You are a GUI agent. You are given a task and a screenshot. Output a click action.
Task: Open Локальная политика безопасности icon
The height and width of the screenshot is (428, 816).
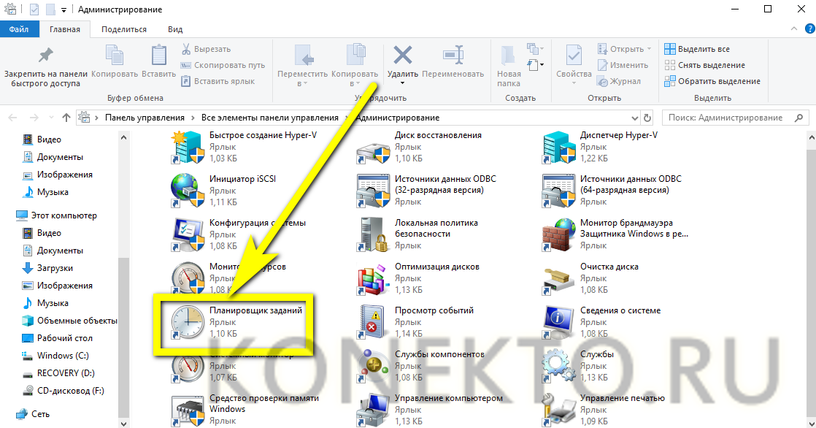click(x=374, y=234)
